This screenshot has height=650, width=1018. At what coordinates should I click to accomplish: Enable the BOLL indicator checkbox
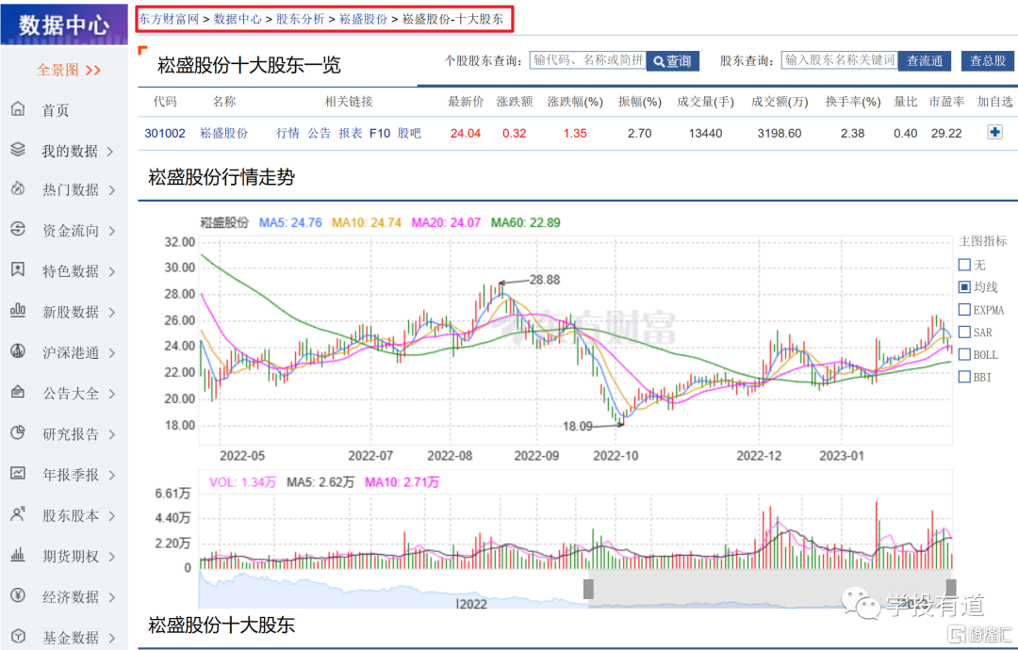click(965, 354)
